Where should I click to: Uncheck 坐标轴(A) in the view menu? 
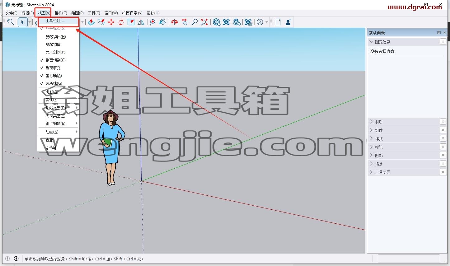[59, 76]
